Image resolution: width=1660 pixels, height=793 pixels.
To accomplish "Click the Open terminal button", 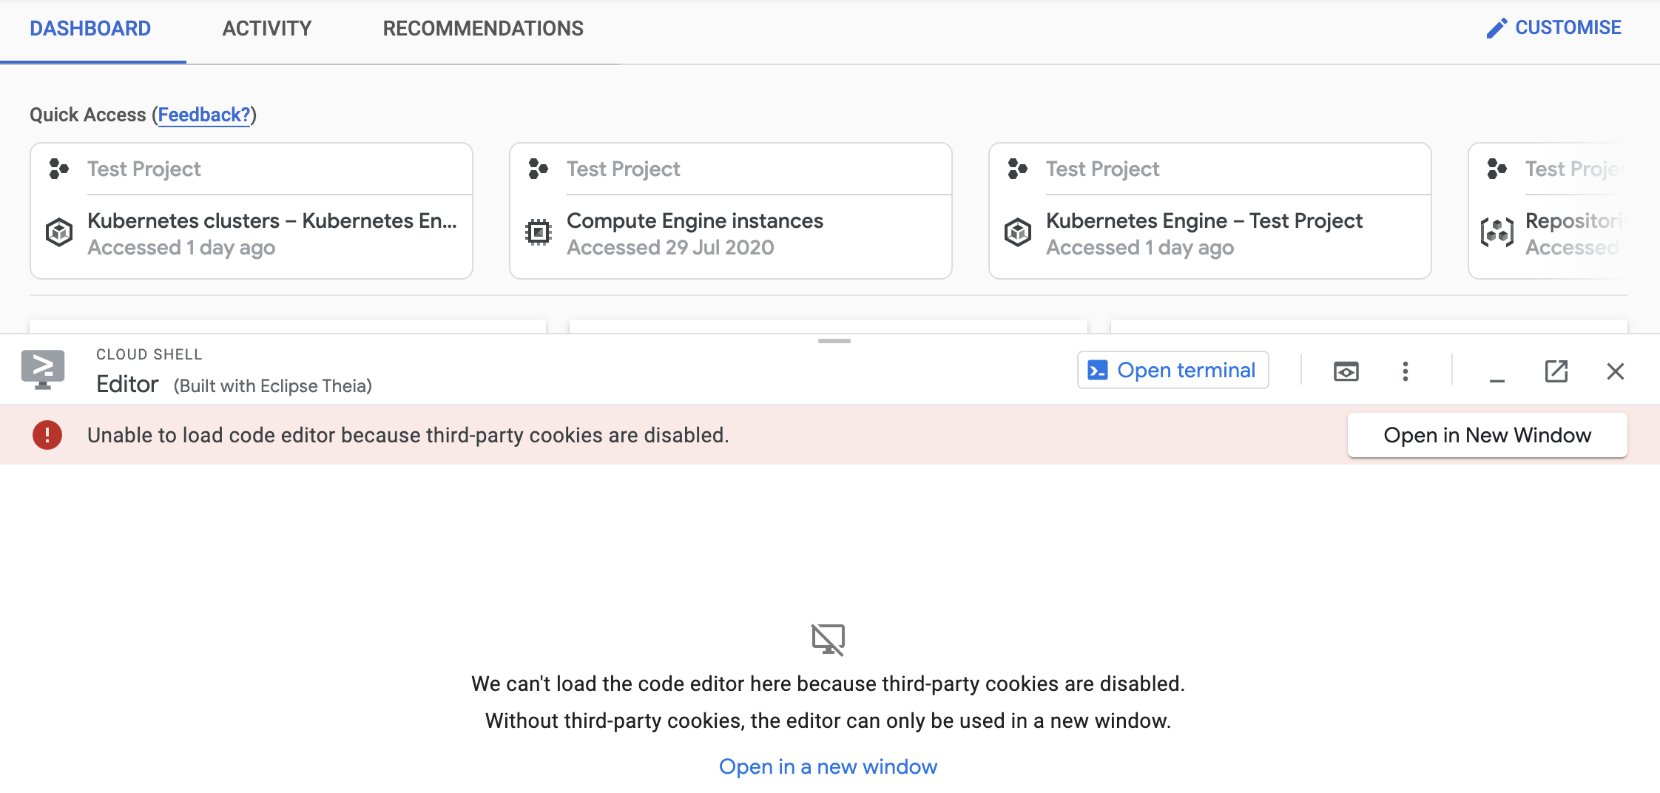I will click(x=1173, y=370).
